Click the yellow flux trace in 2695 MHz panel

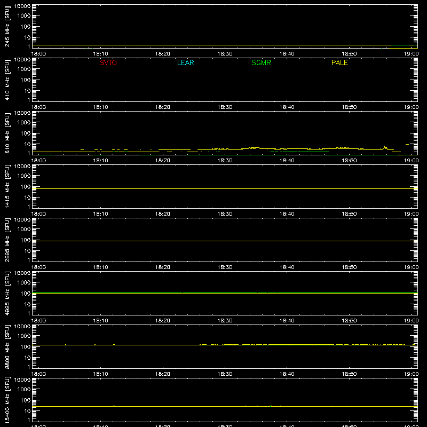[x=225, y=241]
